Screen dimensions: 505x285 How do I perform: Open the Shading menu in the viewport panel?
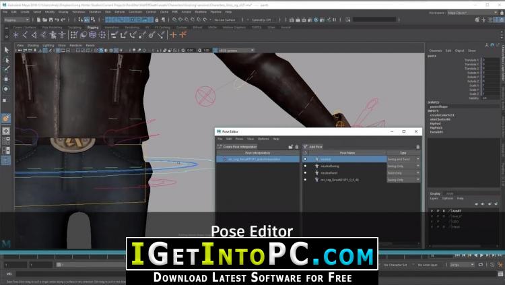pyautogui.click(x=33, y=45)
